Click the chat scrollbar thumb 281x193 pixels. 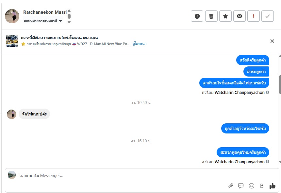(280, 84)
